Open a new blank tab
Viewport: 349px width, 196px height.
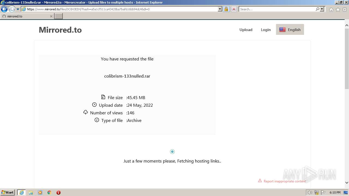point(59,16)
